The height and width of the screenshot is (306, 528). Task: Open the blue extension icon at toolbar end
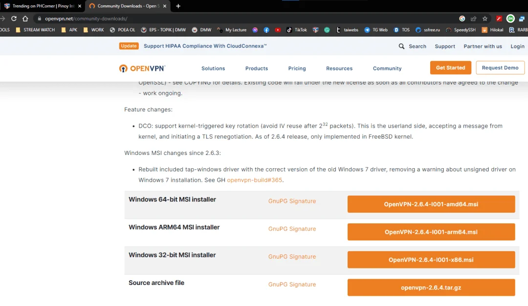pyautogui.click(x=522, y=19)
